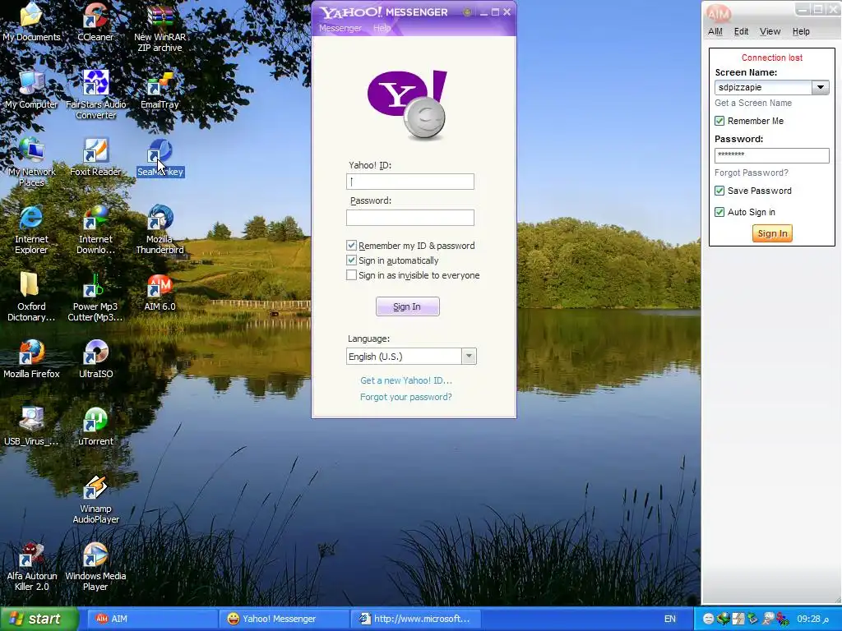Select the USB_Virus desktop icon
The image size is (842, 631).
31,426
